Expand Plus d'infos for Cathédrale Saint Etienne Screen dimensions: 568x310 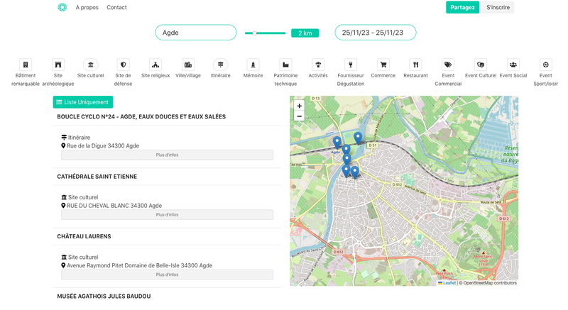tap(167, 215)
